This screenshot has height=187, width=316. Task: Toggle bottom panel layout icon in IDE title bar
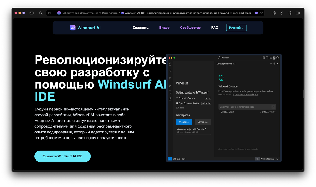267,58
